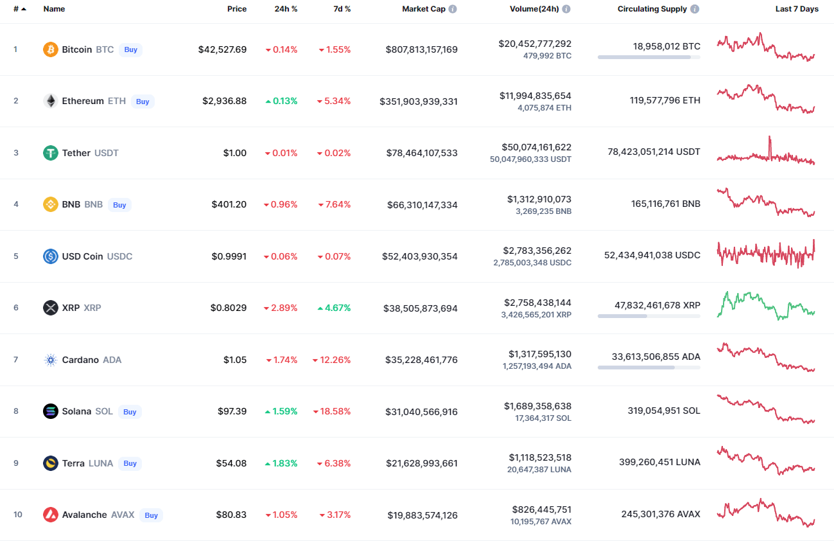
Task: Click the Avalanche logo icon
Action: (x=50, y=515)
